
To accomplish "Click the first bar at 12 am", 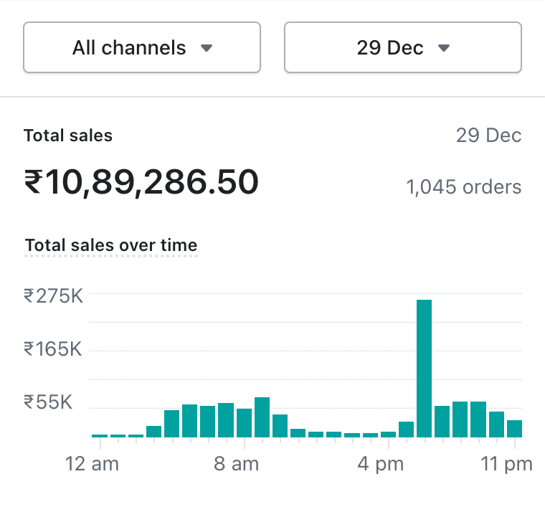I will (100, 435).
